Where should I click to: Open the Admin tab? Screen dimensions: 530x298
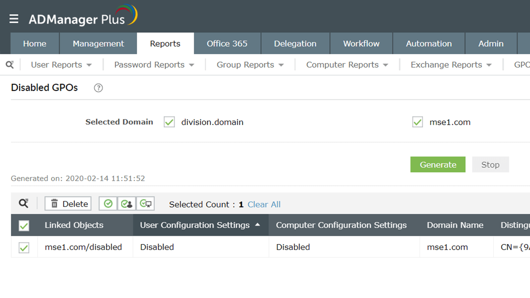coord(491,43)
